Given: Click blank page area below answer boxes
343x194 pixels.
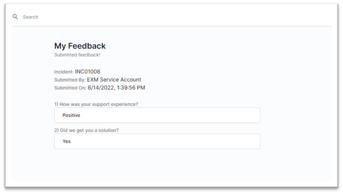Looking at the screenshot, I should [x=157, y=166].
